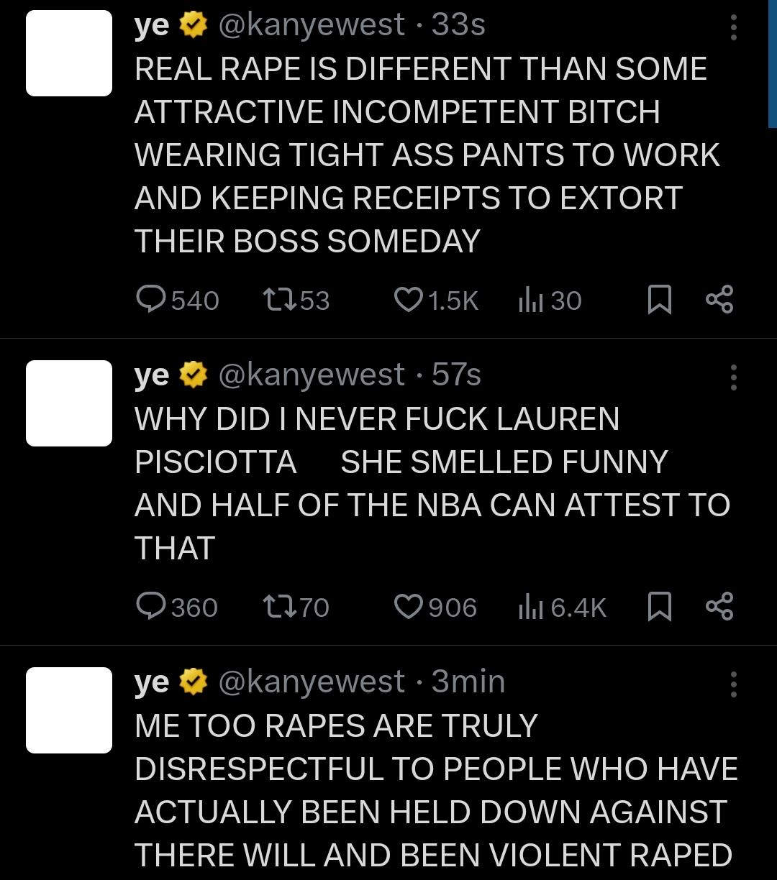Screen dimensions: 777x880
Task: Open replies on the 57s post
Action: click(177, 608)
